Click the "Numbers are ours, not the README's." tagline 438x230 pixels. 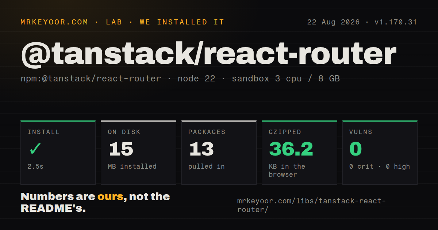[x=95, y=203]
